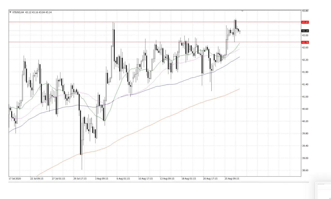
Task: Click the 41.40 price scale value
Action: [305, 84]
